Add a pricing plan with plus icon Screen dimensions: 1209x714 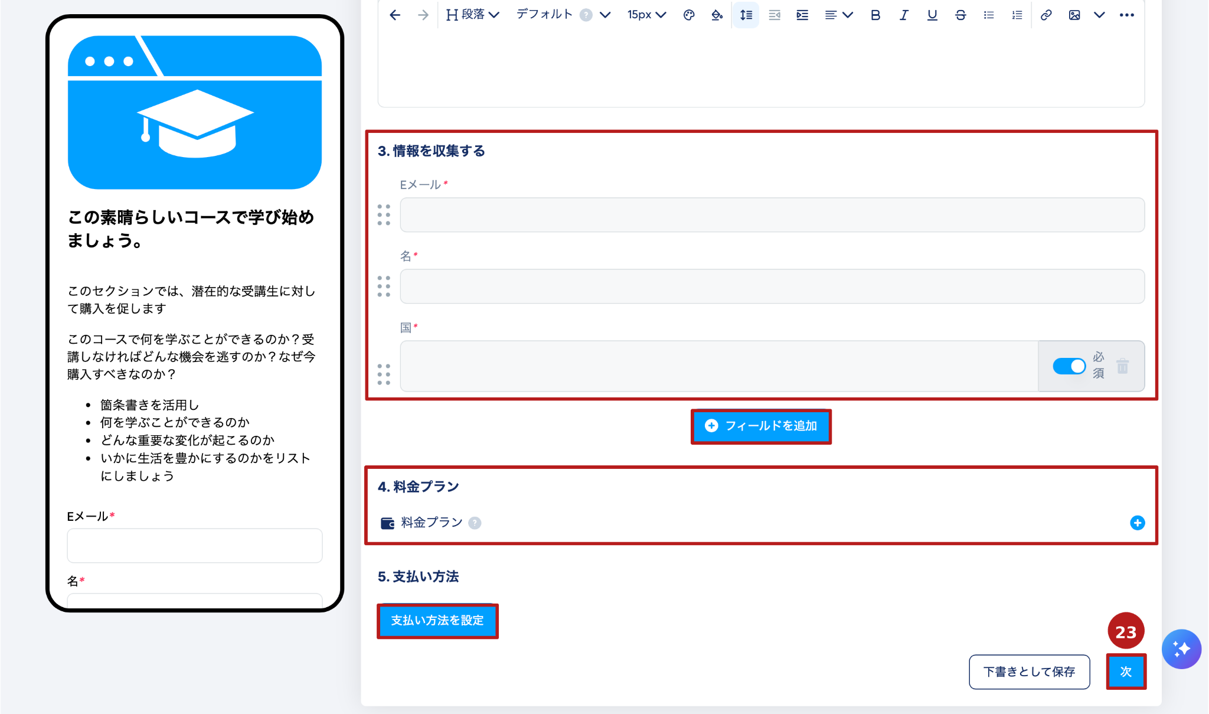[1137, 523]
